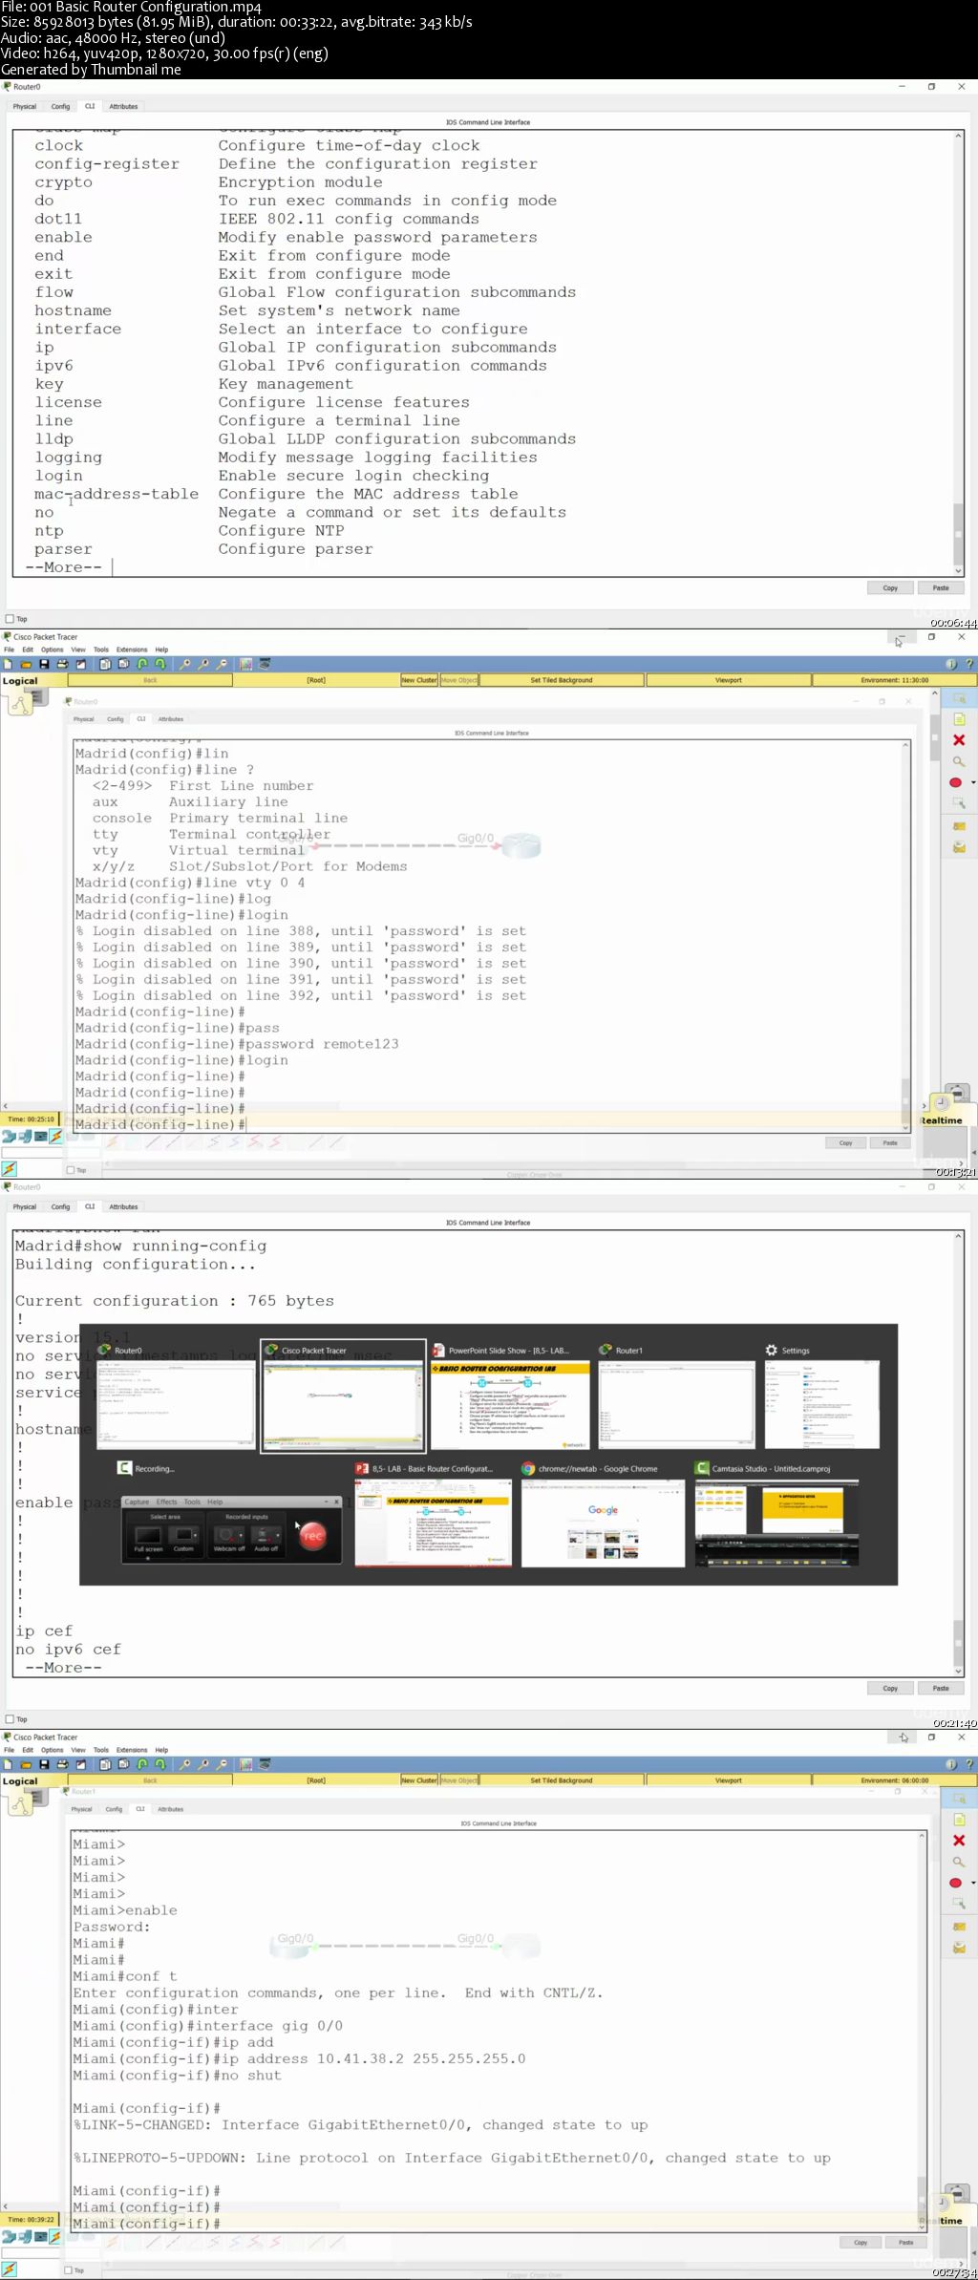The width and height of the screenshot is (978, 2280).
Task: Select Place Note tool beside Miami CLI window
Action: (x=959, y=1820)
